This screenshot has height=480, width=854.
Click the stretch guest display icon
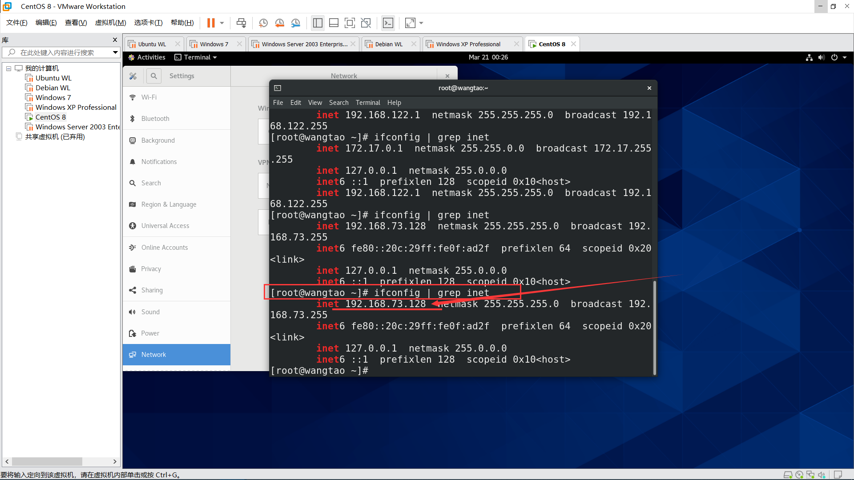click(410, 23)
